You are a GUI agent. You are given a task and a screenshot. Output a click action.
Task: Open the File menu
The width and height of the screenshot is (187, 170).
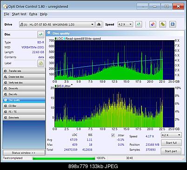7,14
